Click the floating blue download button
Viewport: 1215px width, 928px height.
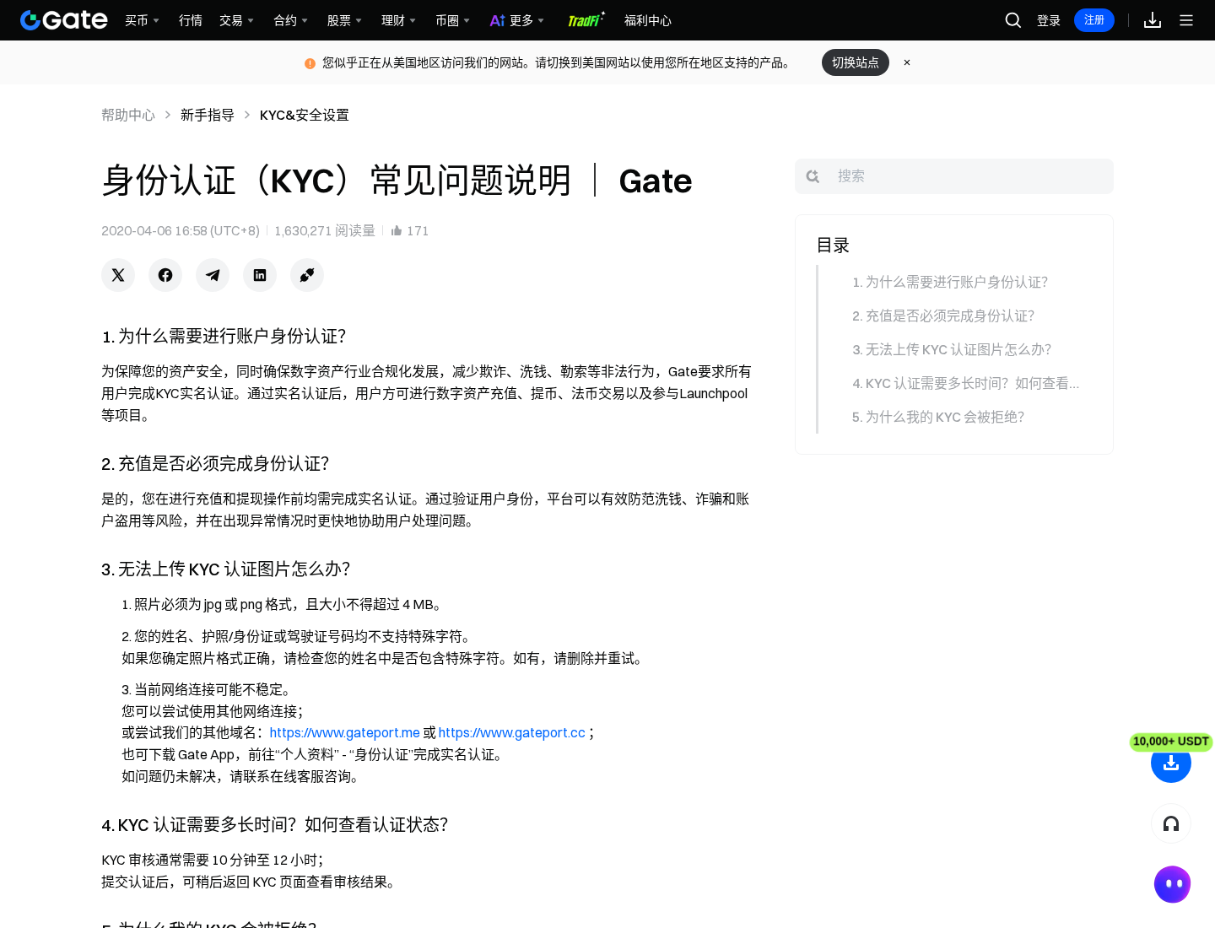pos(1171,763)
